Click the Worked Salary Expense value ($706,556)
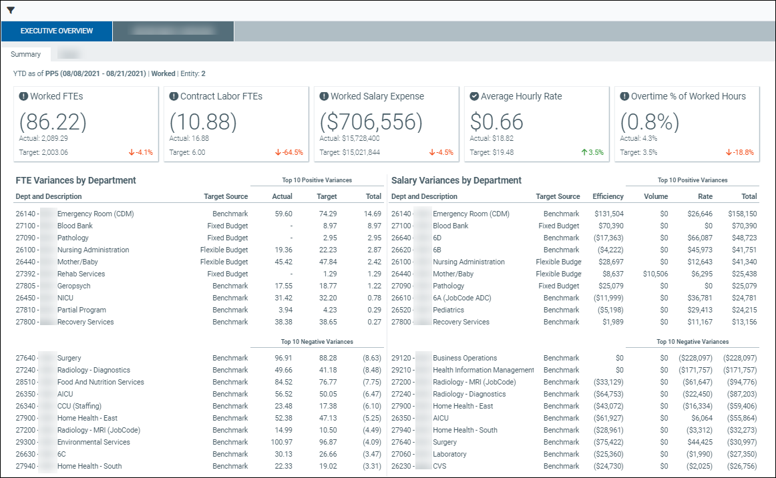Image resolution: width=776 pixels, height=478 pixels. [371, 122]
